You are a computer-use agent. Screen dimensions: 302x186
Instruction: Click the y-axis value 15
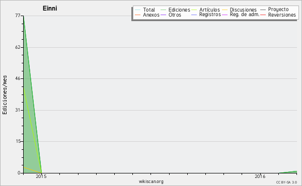click(x=18, y=141)
